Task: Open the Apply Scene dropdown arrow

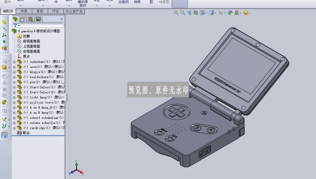Action: (240, 14)
